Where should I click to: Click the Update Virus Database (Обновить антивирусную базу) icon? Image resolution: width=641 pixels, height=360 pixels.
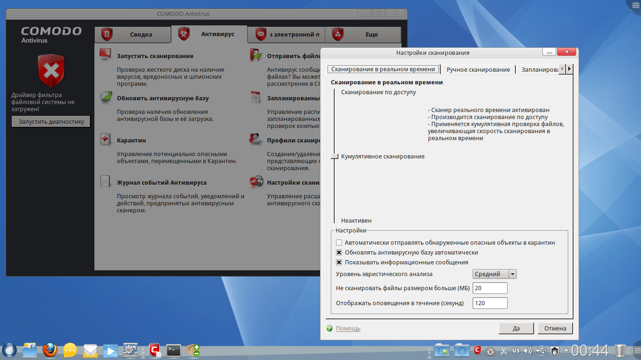click(106, 97)
